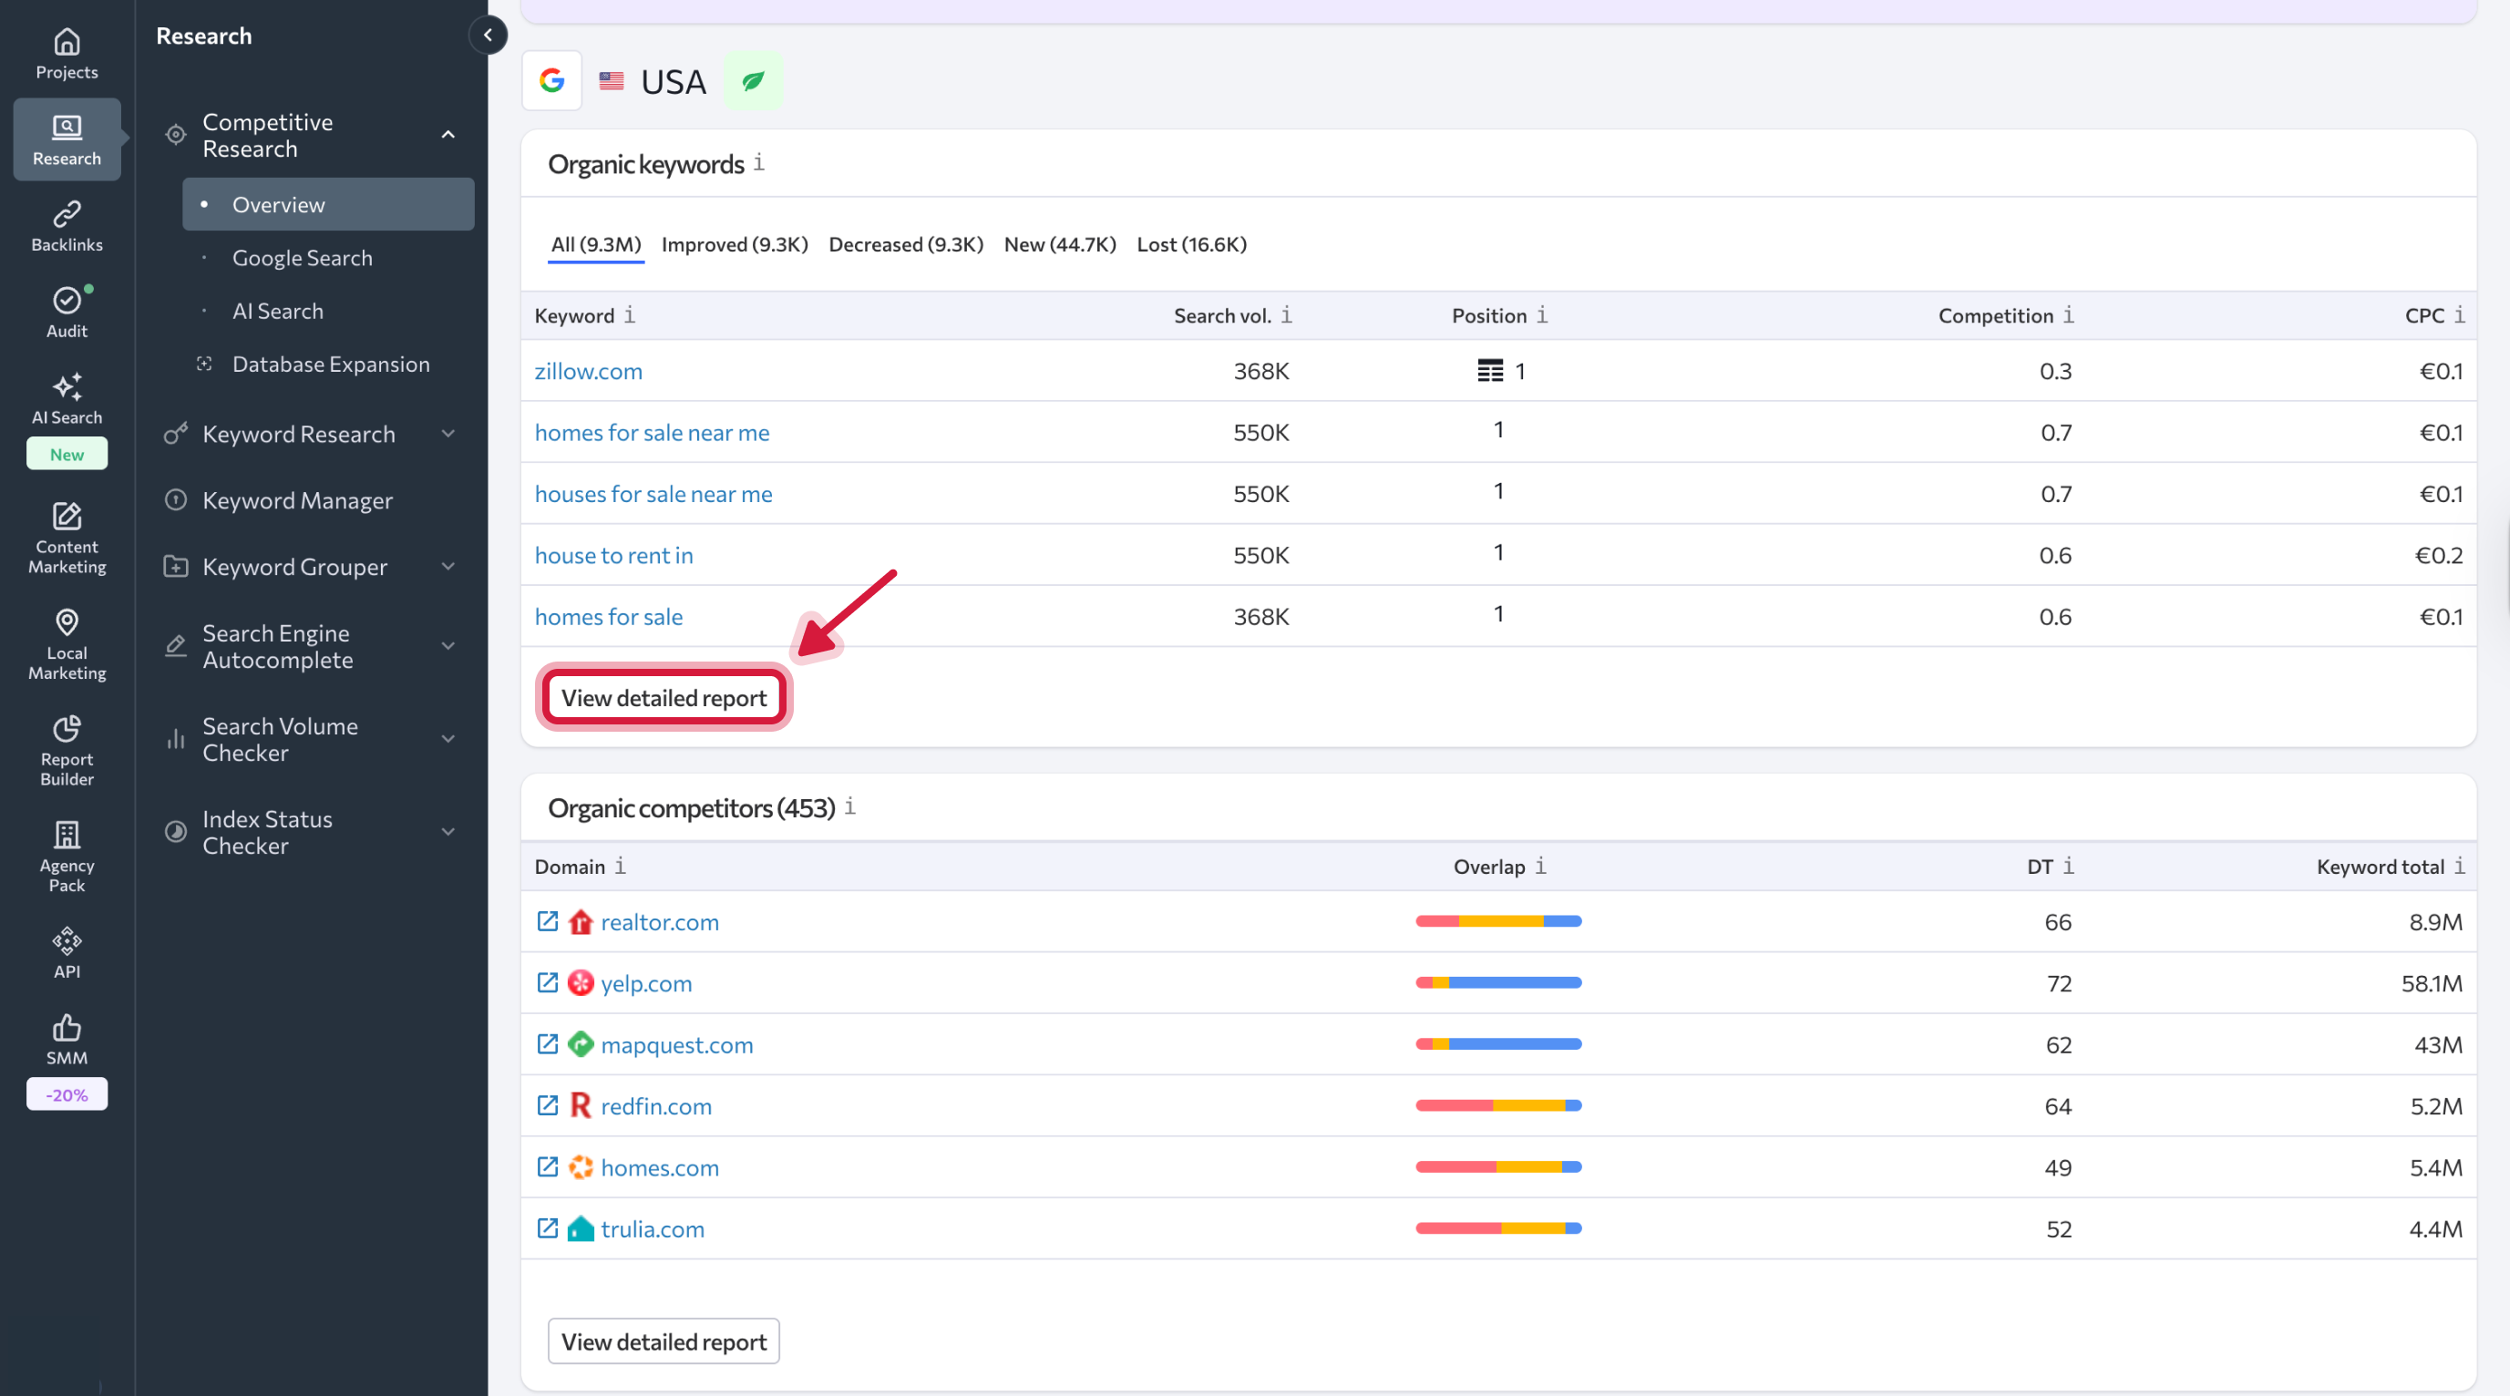Click the overlap bar for yelp.com
Screen dimensions: 2510x1396
tap(1498, 983)
